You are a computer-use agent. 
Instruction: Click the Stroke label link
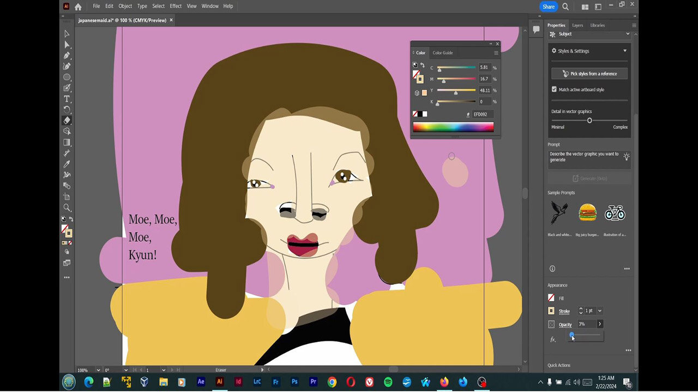click(564, 311)
